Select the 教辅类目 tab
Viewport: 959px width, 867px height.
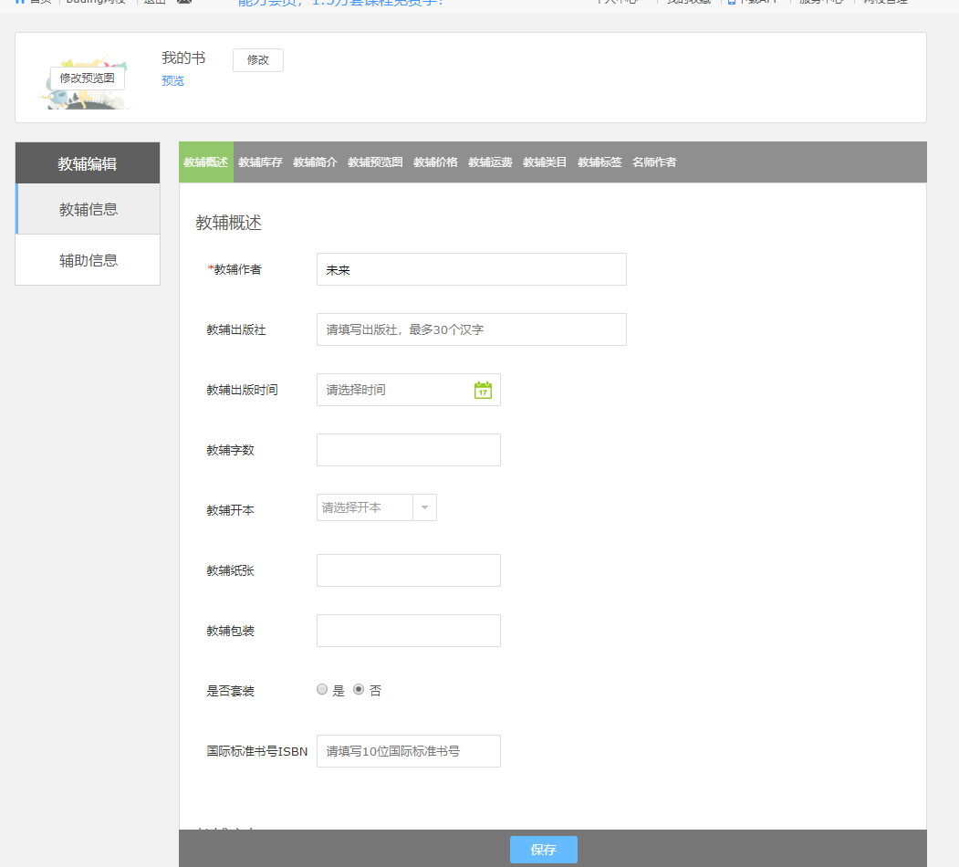click(x=545, y=162)
